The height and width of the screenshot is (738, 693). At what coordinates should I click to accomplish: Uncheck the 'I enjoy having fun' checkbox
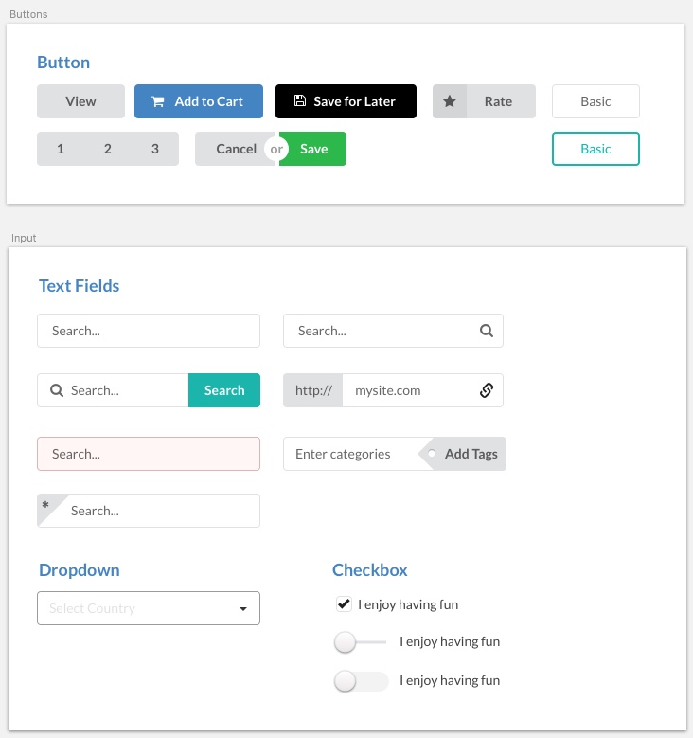pyautogui.click(x=344, y=603)
